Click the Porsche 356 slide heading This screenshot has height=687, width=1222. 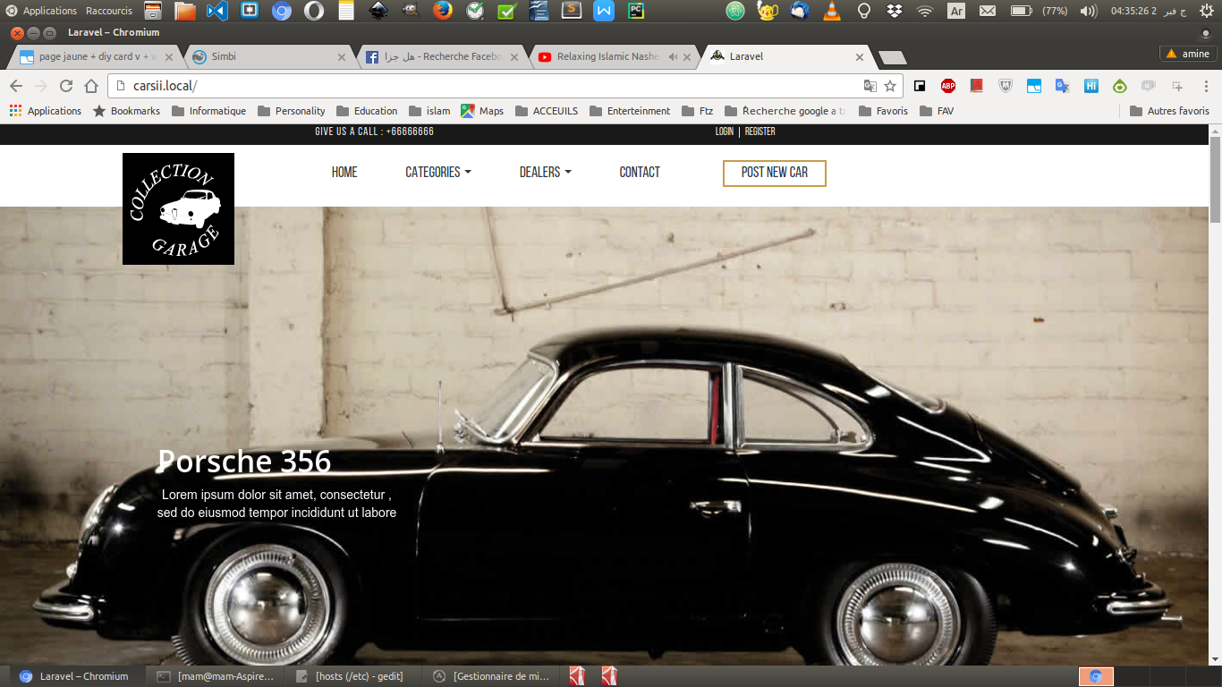(x=244, y=462)
